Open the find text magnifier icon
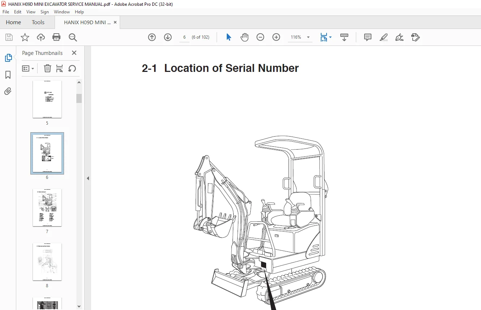 coord(73,37)
